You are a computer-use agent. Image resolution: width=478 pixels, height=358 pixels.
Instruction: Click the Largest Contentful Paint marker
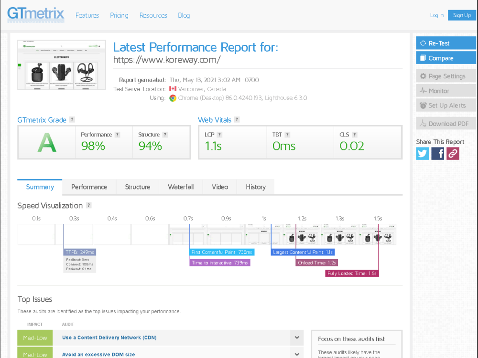[x=303, y=252]
